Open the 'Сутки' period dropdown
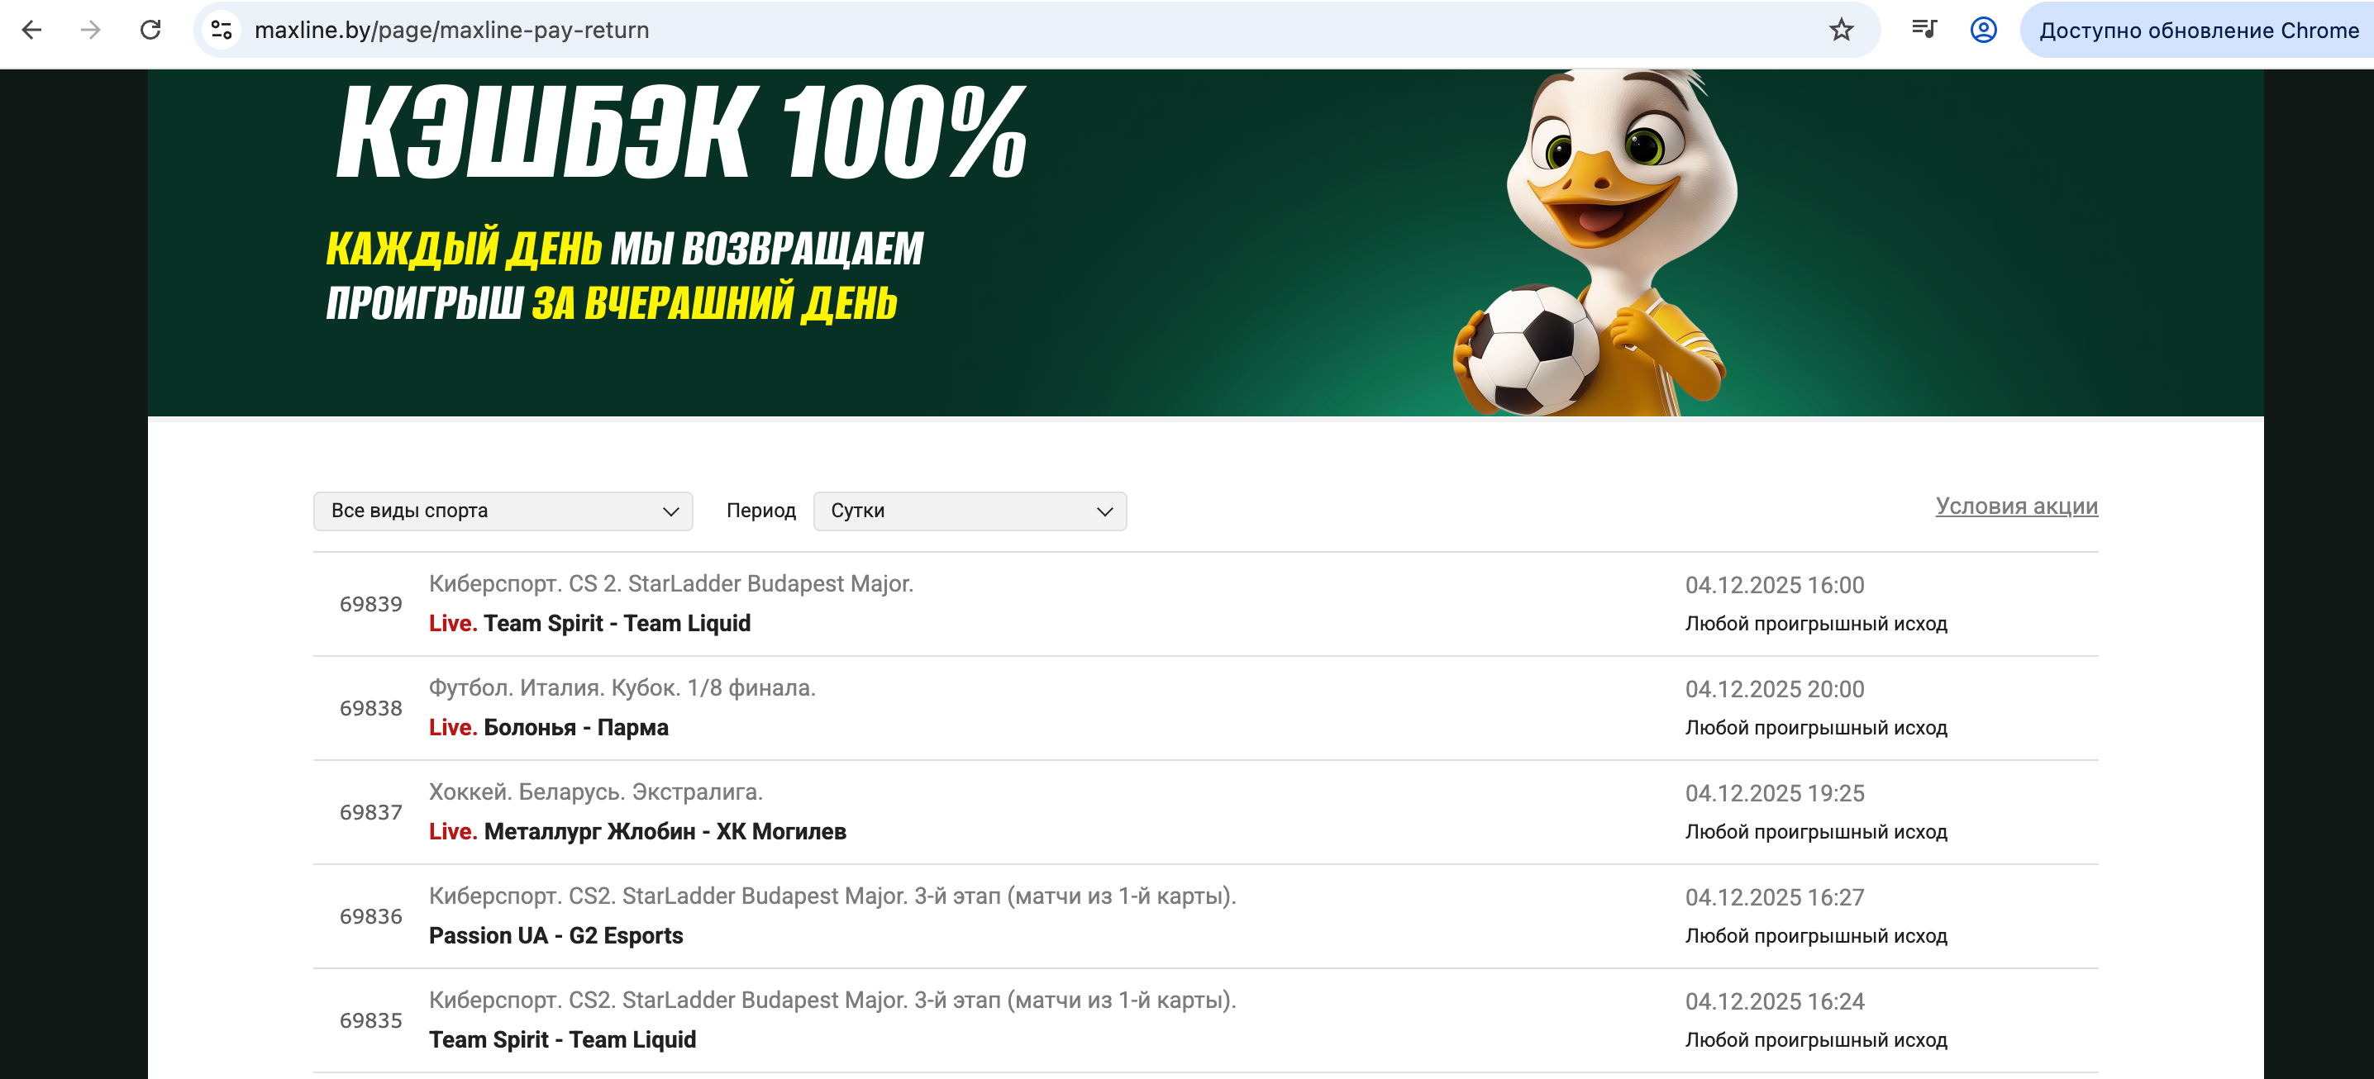 click(x=970, y=511)
